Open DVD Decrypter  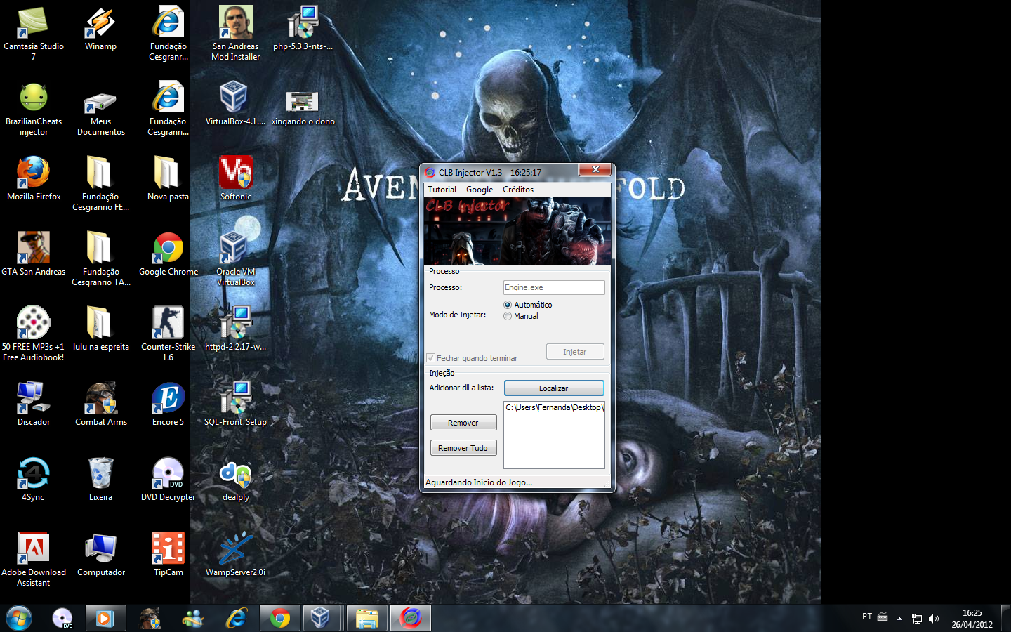pyautogui.click(x=167, y=473)
